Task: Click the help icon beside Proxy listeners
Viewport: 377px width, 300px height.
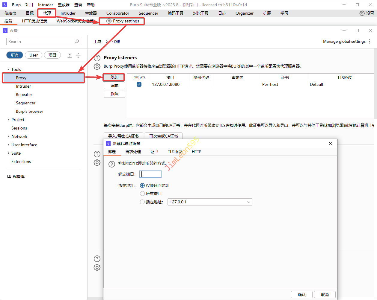Action: [x=97, y=58]
